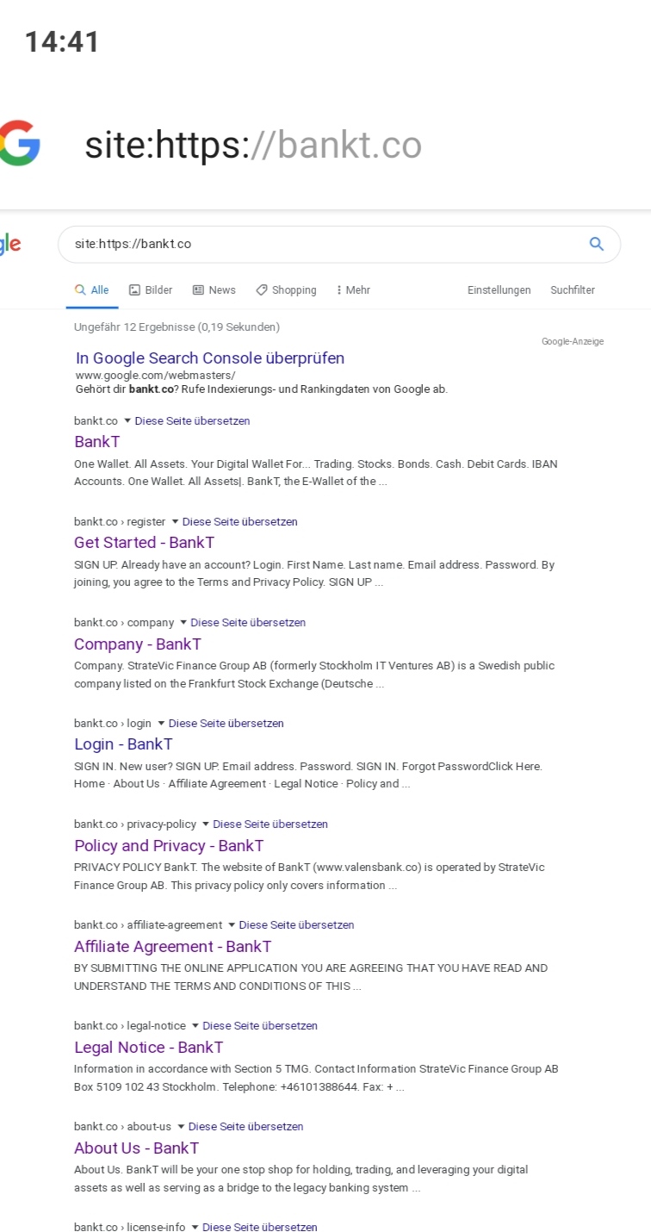Image resolution: width=651 pixels, height=1232 pixels.
Task: Click the blue search magnifier icon
Action: coord(597,244)
